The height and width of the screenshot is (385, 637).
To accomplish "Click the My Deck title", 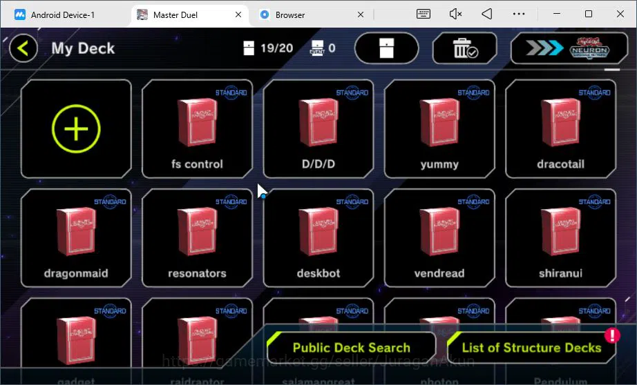I will tap(84, 48).
